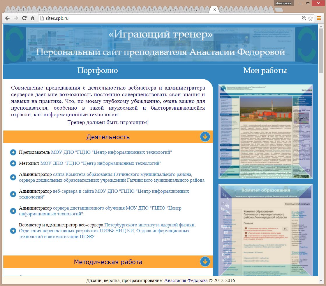The height and width of the screenshot is (286, 326).
Task: Expand Методическая работа with the down-arrow icon
Action: (205, 262)
